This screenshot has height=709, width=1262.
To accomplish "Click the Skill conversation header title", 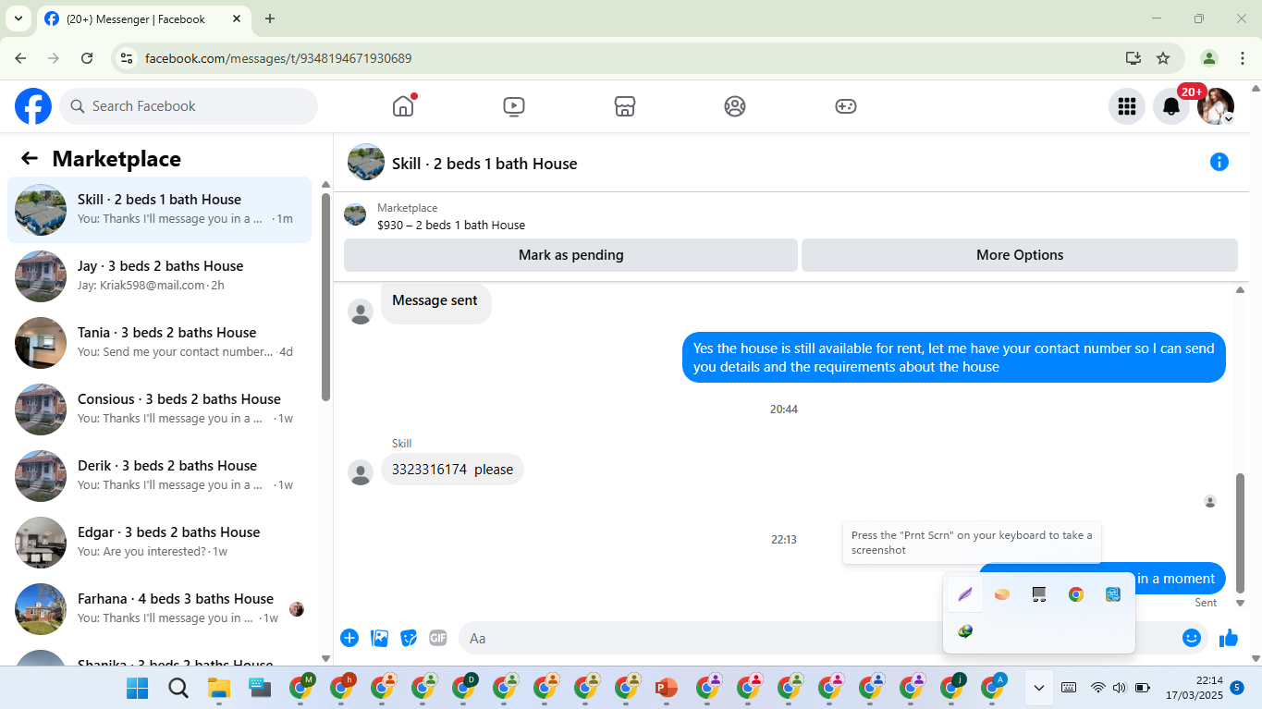I will click(x=484, y=164).
